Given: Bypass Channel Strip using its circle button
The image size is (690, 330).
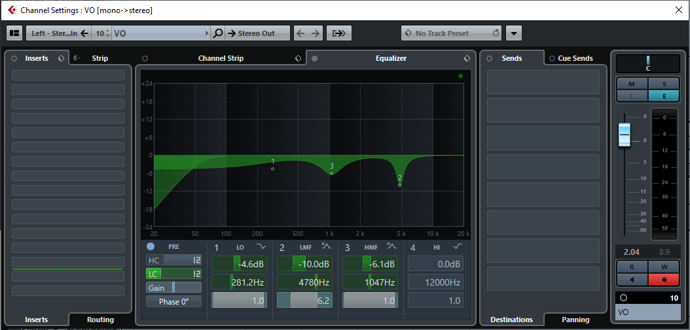Looking at the screenshot, I should [145, 58].
